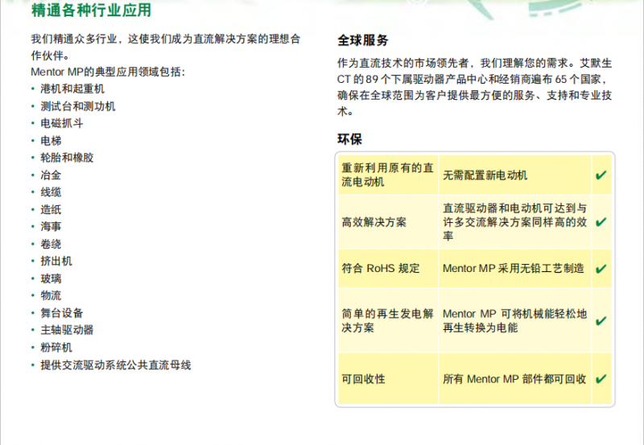Click the list item 物流

pyautogui.click(x=51, y=295)
